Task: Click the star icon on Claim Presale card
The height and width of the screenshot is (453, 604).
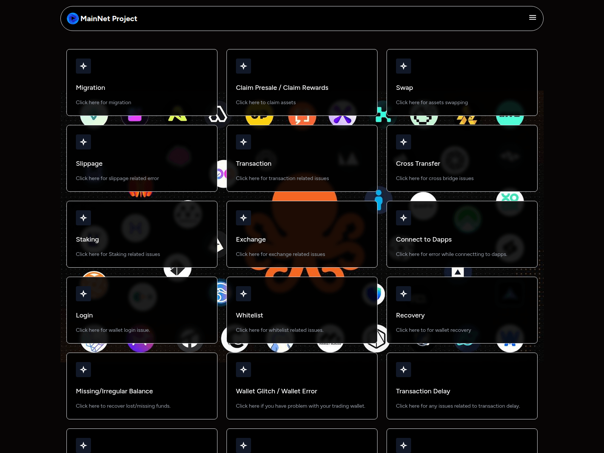Action: tap(243, 66)
